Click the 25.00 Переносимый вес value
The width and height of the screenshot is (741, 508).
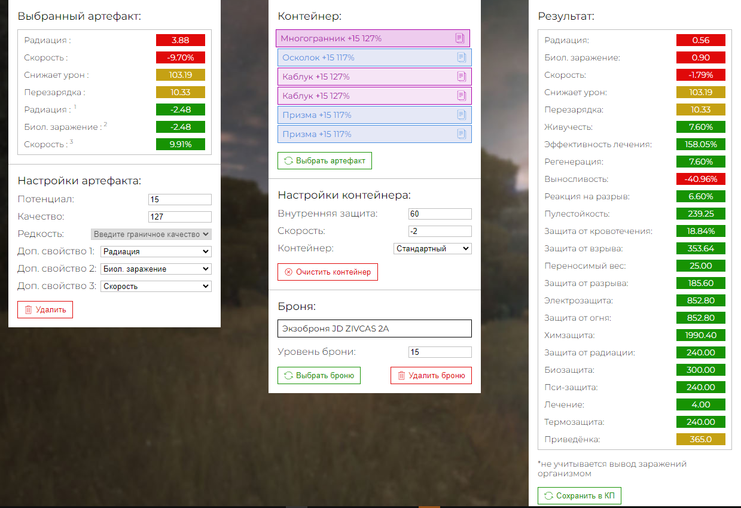tap(701, 266)
